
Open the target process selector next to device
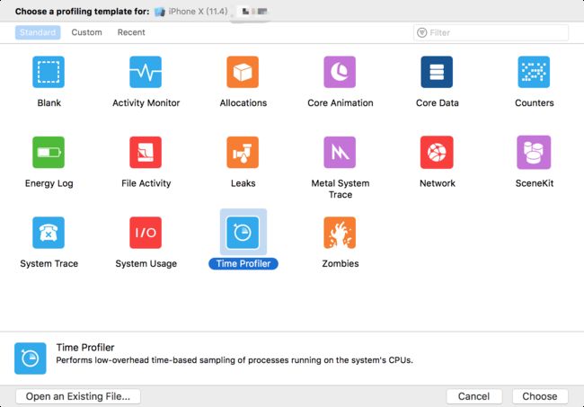click(x=254, y=12)
